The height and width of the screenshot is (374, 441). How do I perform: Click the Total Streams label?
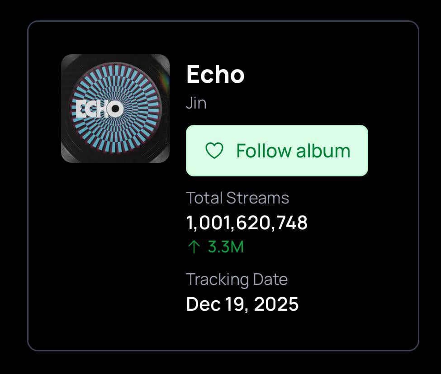pyautogui.click(x=237, y=198)
